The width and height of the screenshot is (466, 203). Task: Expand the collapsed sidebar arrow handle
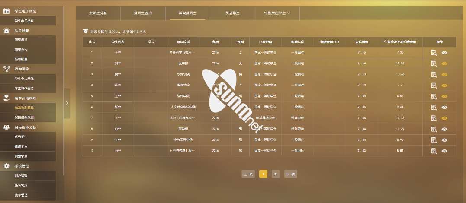(67, 103)
